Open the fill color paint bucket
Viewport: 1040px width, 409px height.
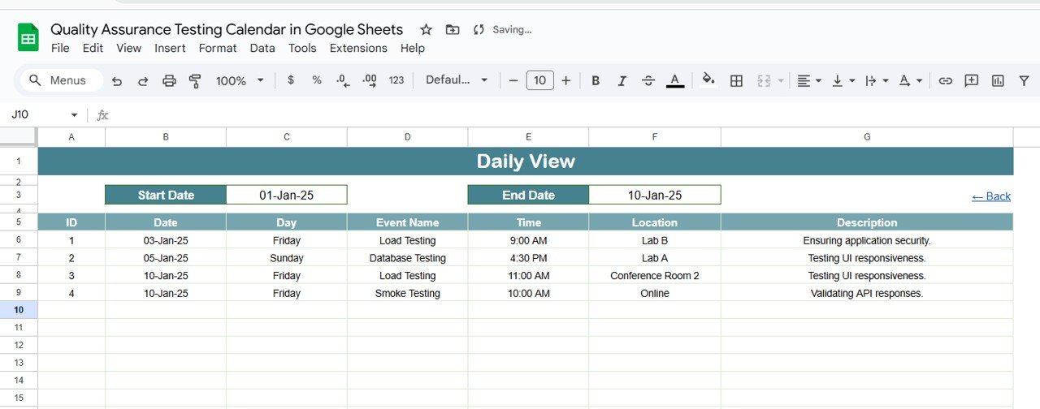click(x=708, y=80)
